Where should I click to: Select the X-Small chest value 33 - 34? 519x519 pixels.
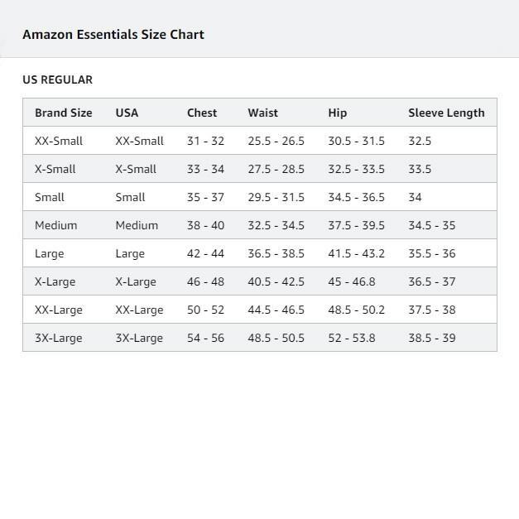click(x=205, y=169)
